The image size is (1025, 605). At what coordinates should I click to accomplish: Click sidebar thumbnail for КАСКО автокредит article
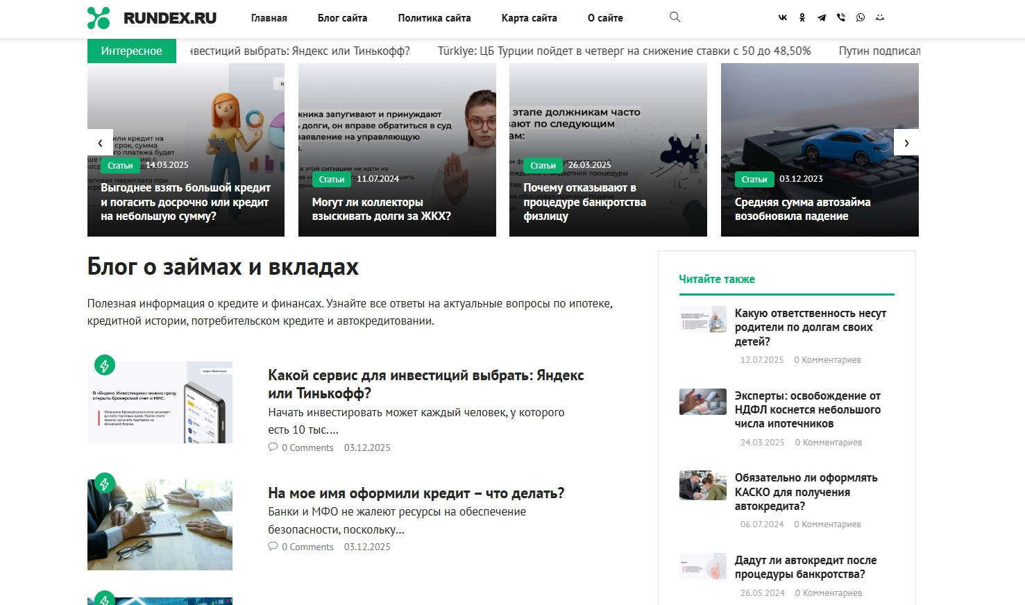click(703, 485)
